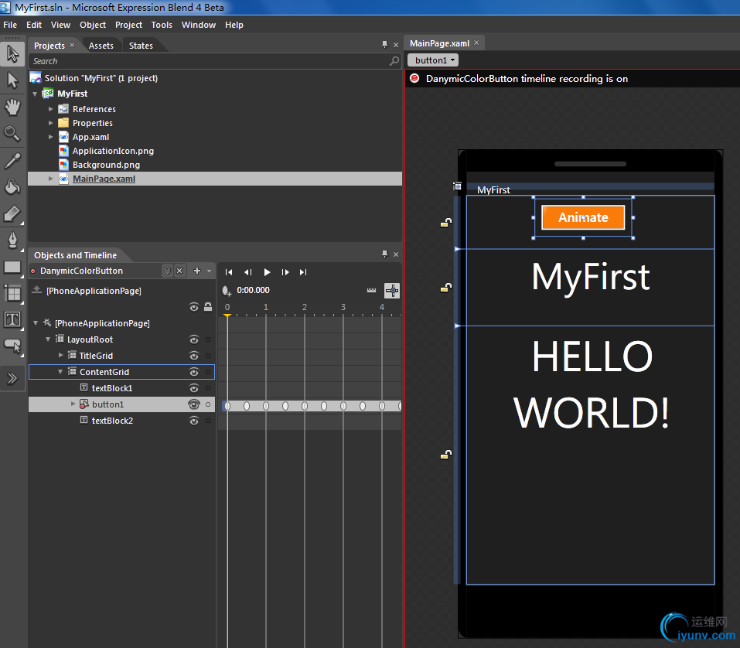Screen dimensions: 740x648
Task: Step to previous frame
Action: coord(247,272)
